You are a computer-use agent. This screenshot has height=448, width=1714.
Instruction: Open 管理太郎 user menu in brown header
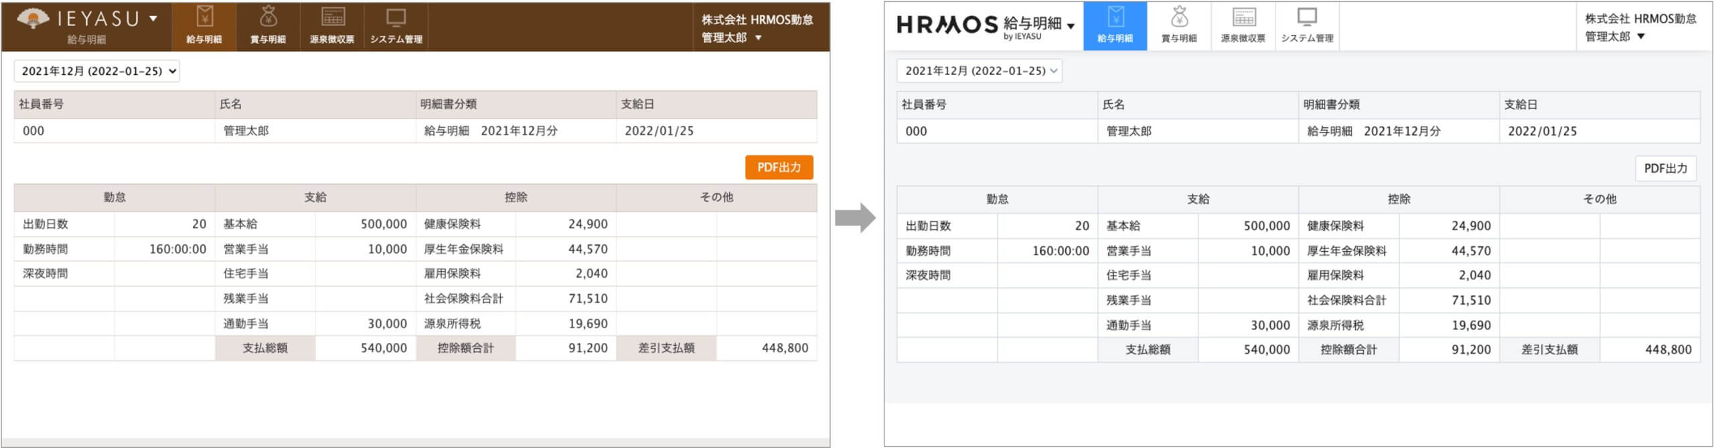pyautogui.click(x=732, y=38)
